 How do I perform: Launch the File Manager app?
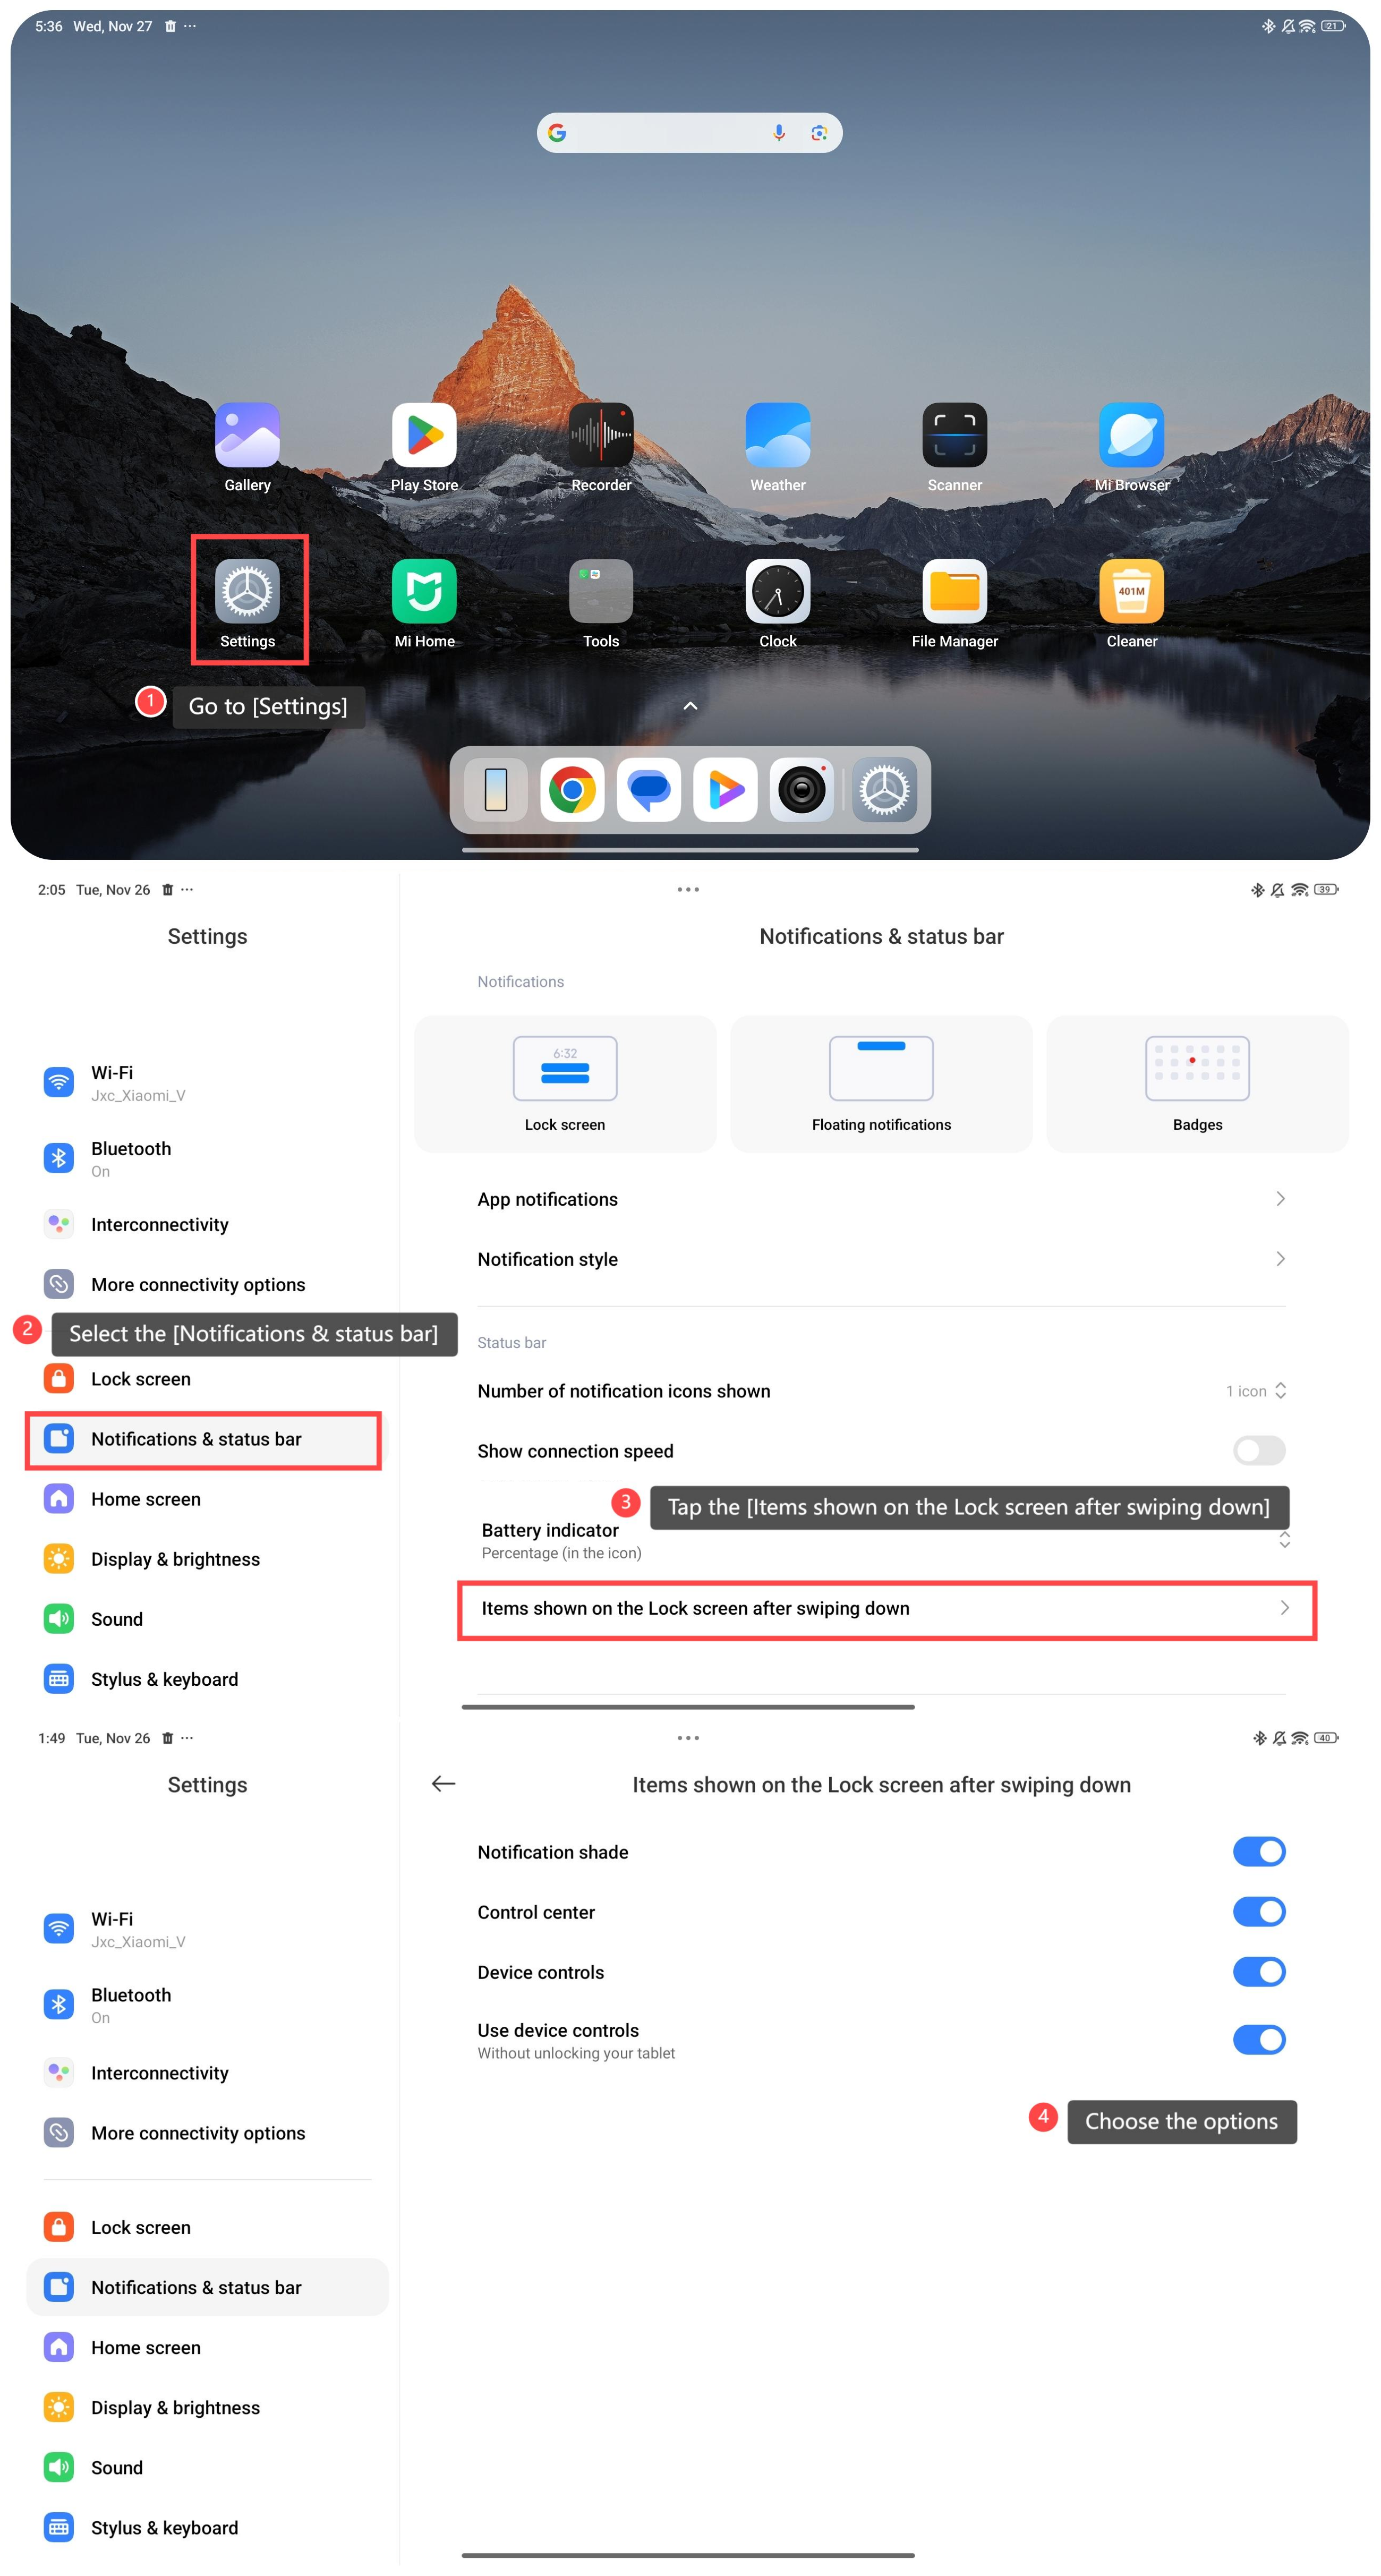(x=954, y=591)
